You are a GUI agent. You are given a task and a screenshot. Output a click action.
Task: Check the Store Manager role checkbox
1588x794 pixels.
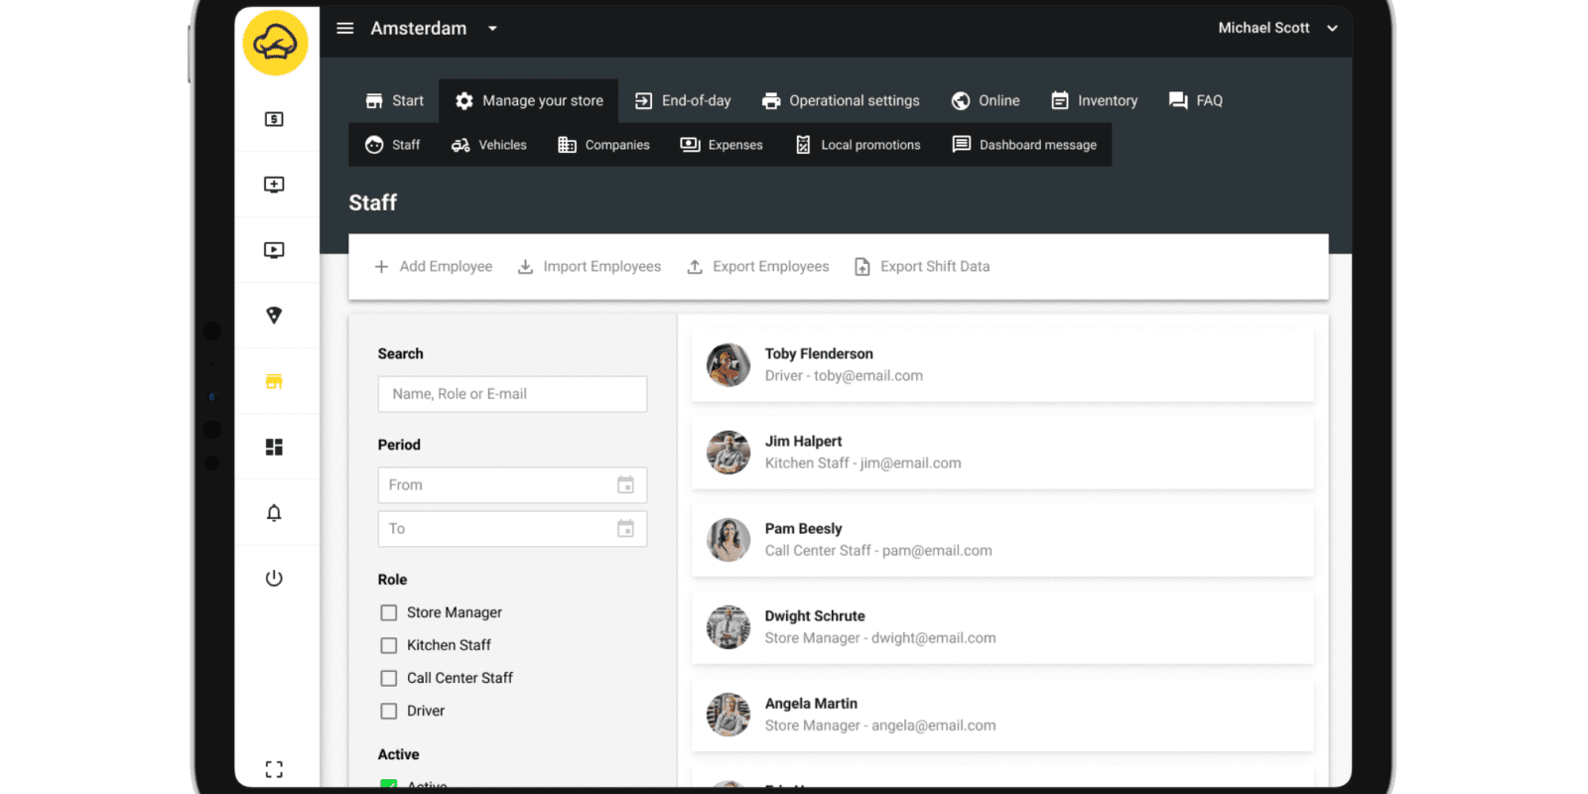[x=389, y=613]
